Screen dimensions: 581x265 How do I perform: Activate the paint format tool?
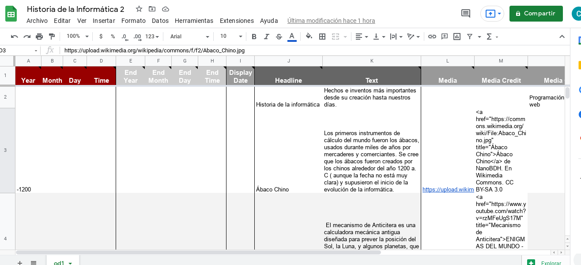pos(52,37)
